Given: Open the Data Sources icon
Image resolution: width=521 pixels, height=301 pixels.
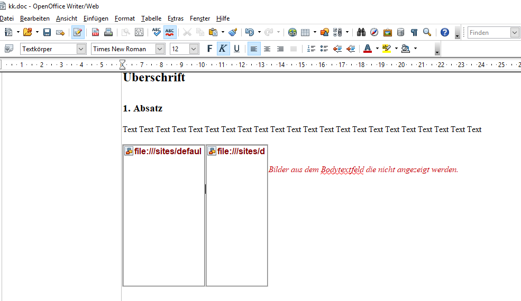Looking at the screenshot, I should pos(401,32).
